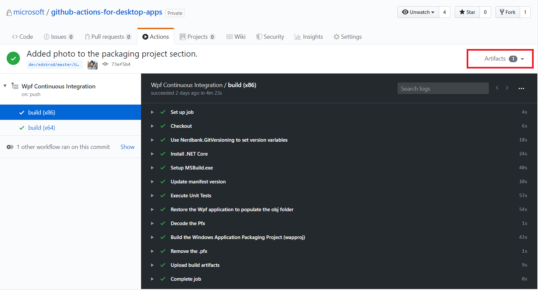
Task: Click the commit author avatar
Action: point(93,65)
